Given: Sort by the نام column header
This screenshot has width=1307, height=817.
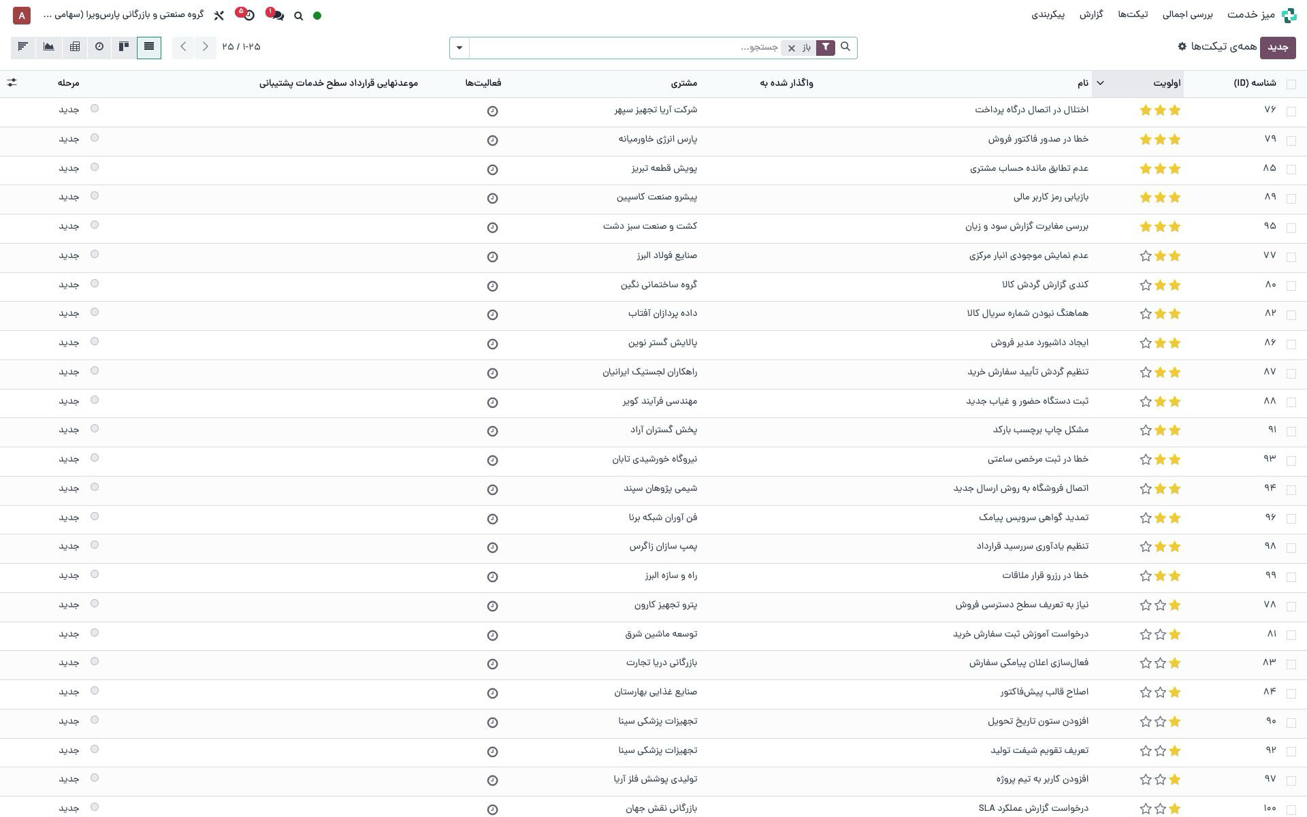Looking at the screenshot, I should click(x=1082, y=83).
